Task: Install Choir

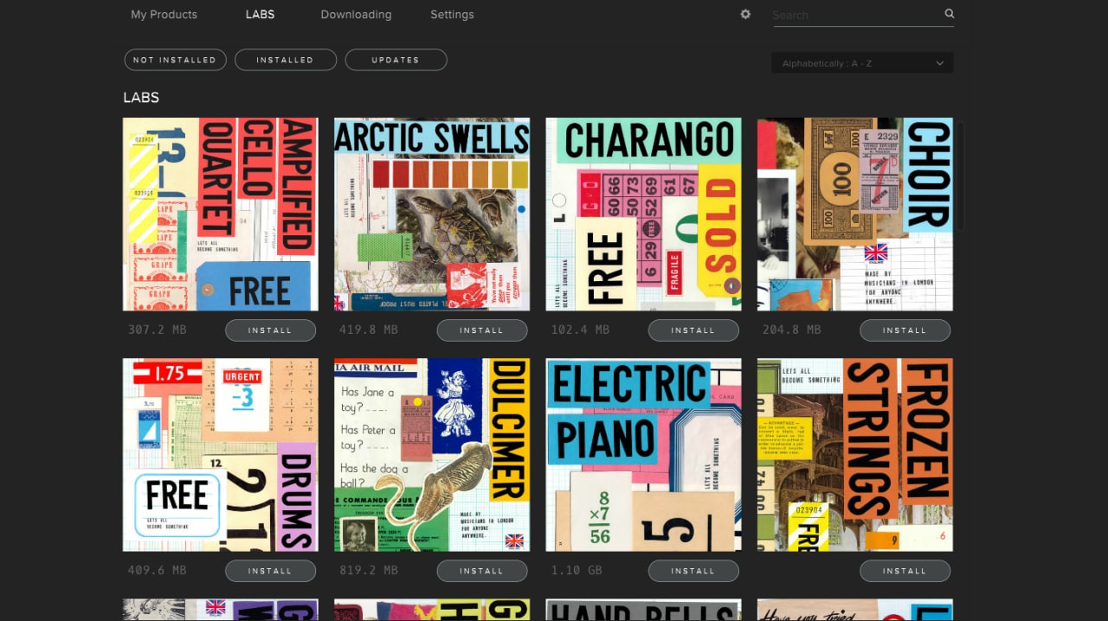Action: click(x=905, y=330)
